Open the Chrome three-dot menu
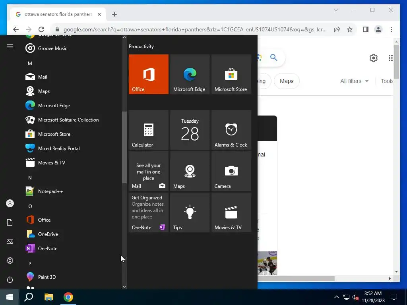 [391, 29]
